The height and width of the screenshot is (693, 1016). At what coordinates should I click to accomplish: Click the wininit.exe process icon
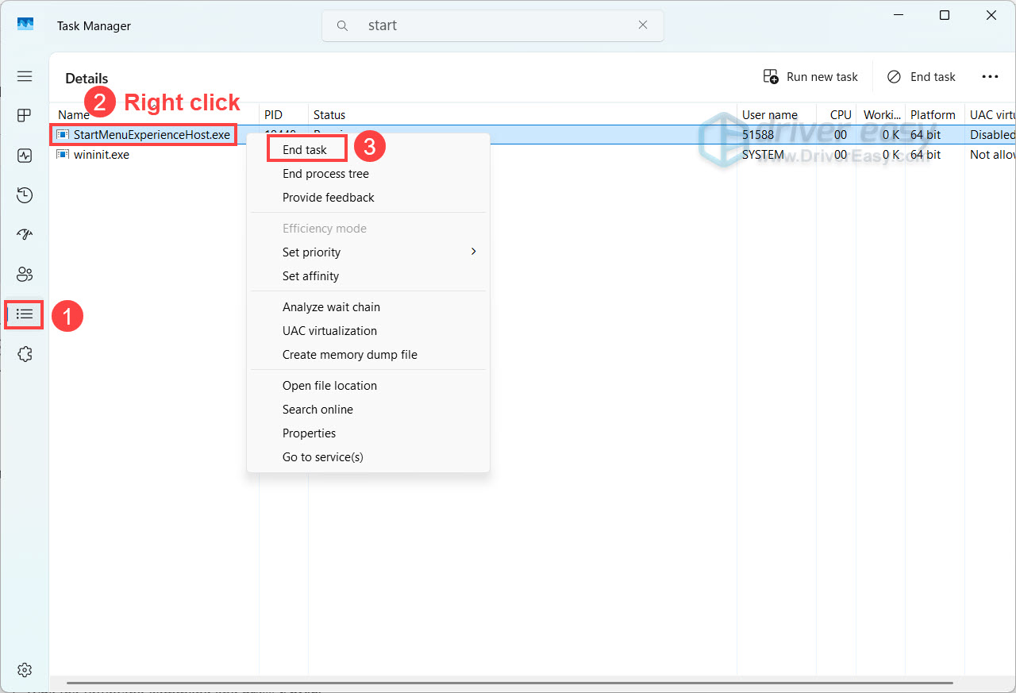[x=63, y=155]
